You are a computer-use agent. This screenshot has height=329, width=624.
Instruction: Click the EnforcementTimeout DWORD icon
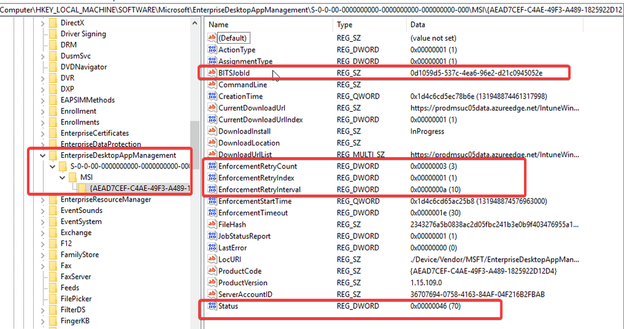pyautogui.click(x=212, y=212)
